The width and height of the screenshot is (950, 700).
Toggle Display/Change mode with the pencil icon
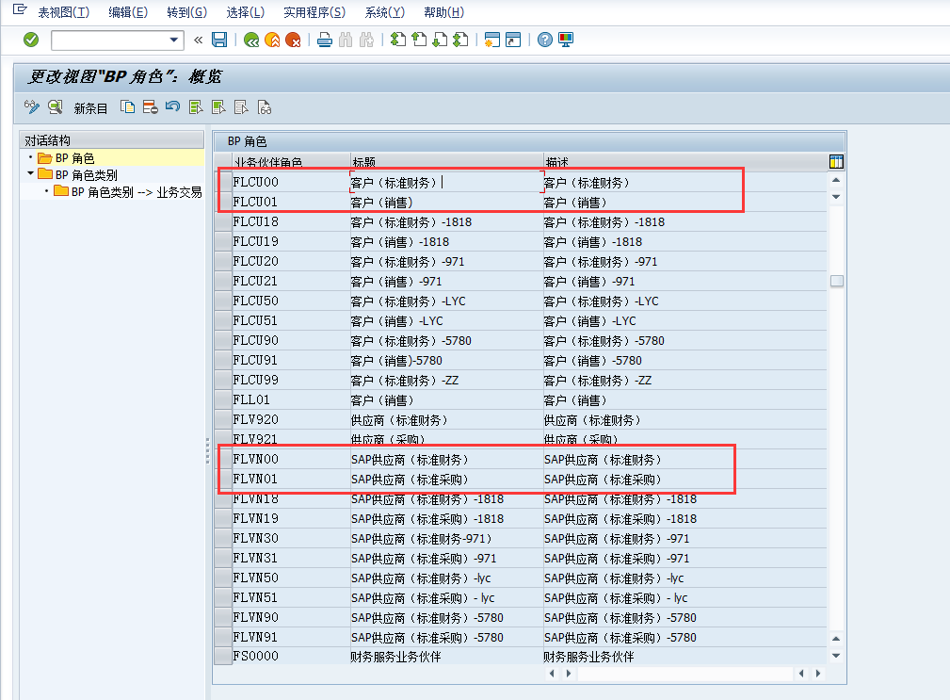[x=33, y=106]
